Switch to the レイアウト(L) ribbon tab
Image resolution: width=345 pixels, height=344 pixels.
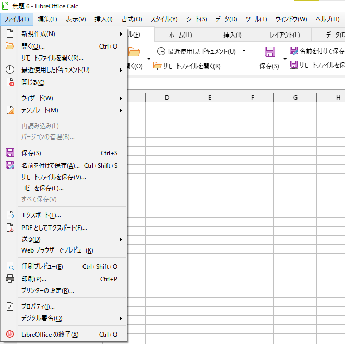[284, 35]
